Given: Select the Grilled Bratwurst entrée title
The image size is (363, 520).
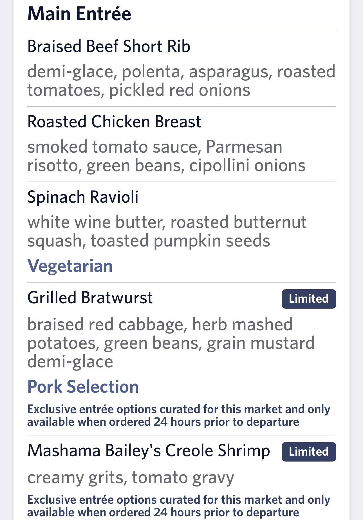Looking at the screenshot, I should point(90,298).
